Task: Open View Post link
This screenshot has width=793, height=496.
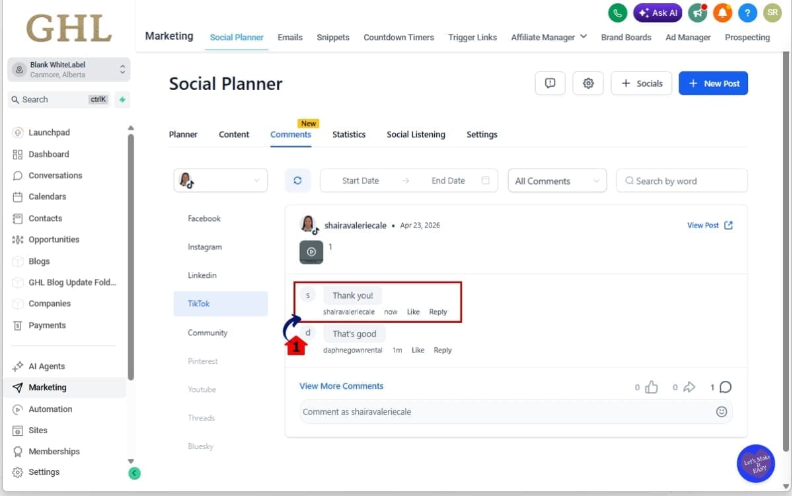Action: pos(710,226)
